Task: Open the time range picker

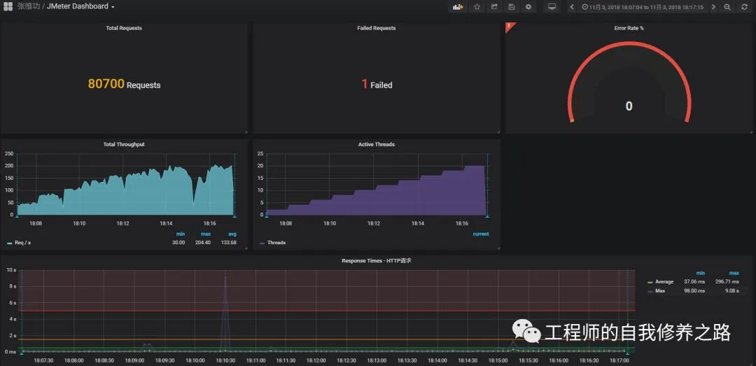Action: 643,7
